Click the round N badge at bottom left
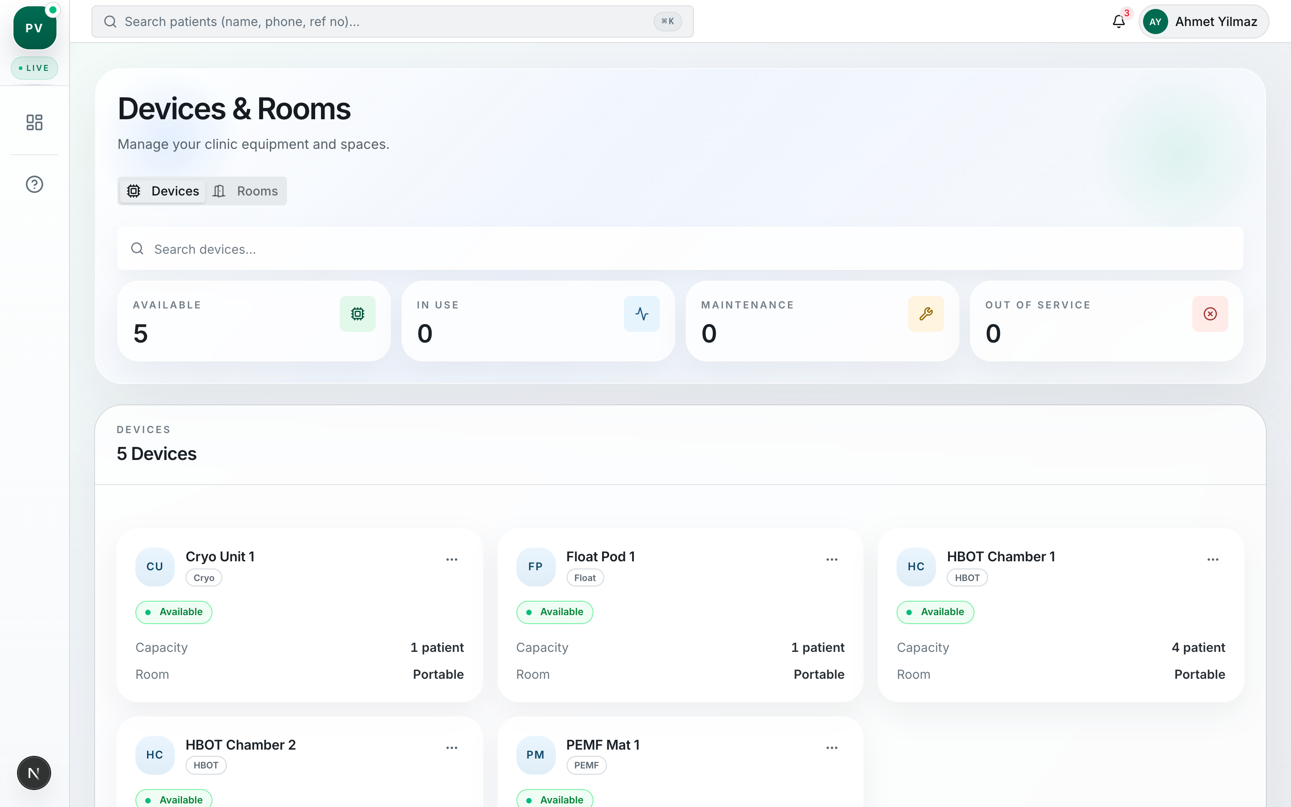This screenshot has height=807, width=1291. point(34,772)
